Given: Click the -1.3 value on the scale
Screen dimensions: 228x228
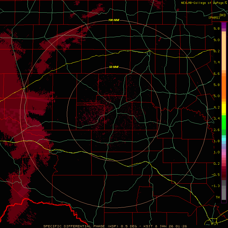Looking at the screenshot, I should pos(216,186).
